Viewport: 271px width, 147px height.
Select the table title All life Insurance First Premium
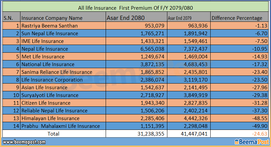coord(135,8)
